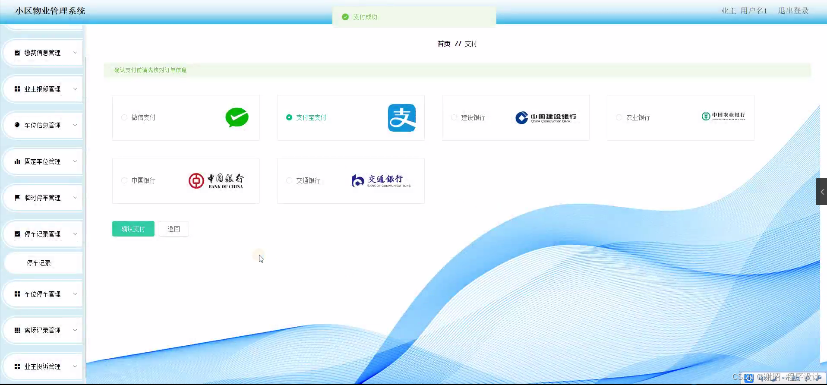Click the 确认支付 button
This screenshot has width=827, height=385.
[133, 229]
